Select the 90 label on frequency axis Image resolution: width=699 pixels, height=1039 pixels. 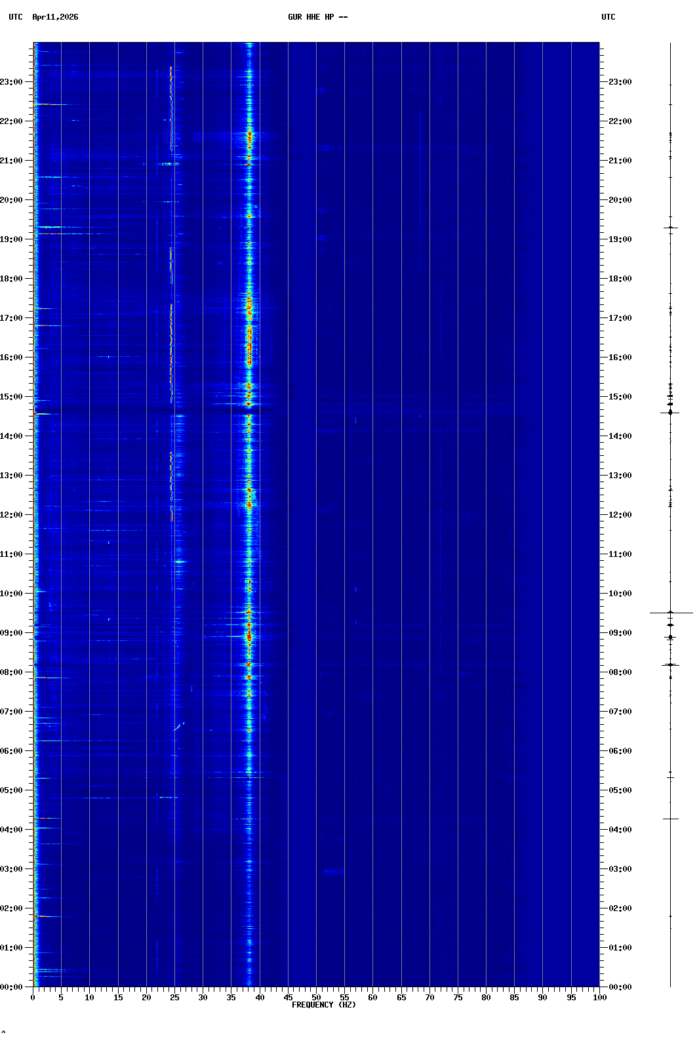pos(542,998)
